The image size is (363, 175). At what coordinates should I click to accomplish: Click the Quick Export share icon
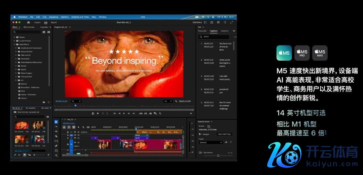click(x=212, y=22)
